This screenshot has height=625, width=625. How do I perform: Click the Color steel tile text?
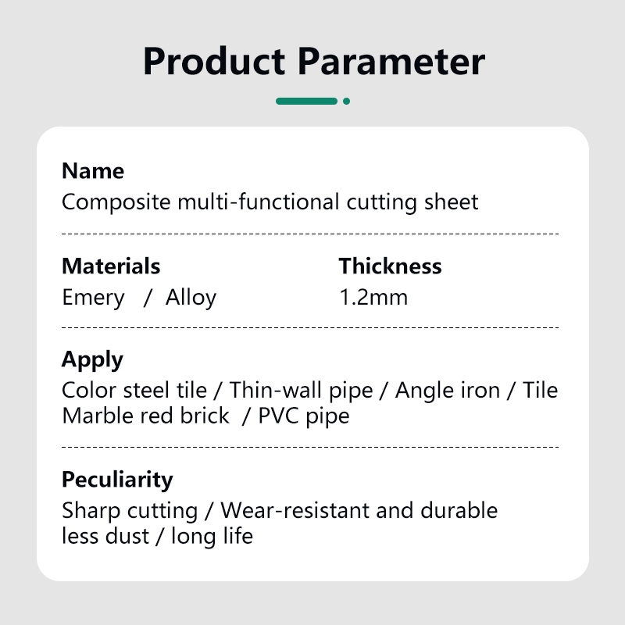point(134,390)
